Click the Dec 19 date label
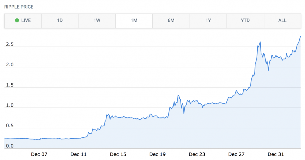Viewport: 305px width, 160px height. coord(157,154)
